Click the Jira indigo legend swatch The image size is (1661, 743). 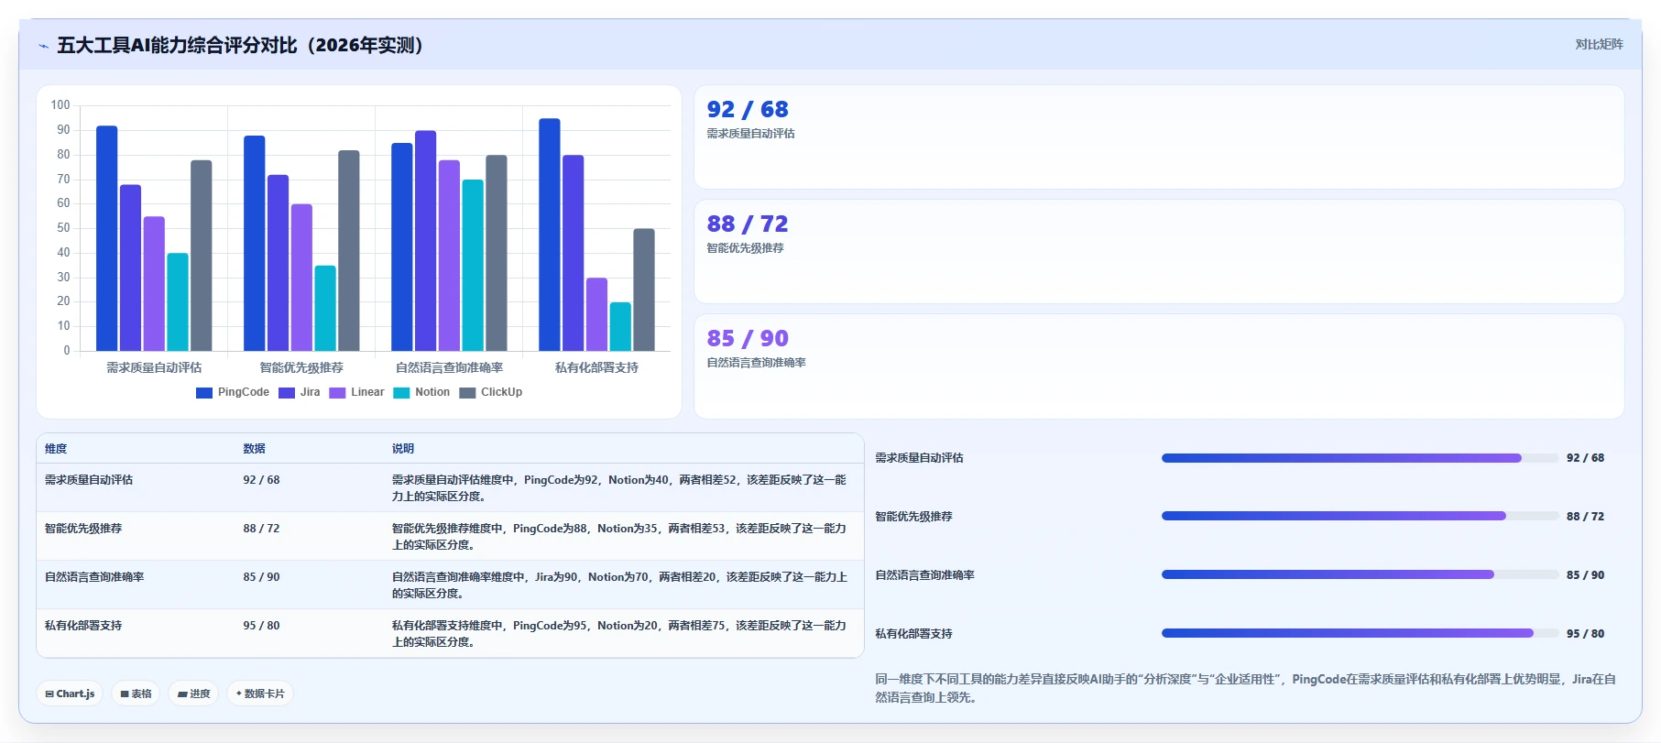tap(287, 392)
